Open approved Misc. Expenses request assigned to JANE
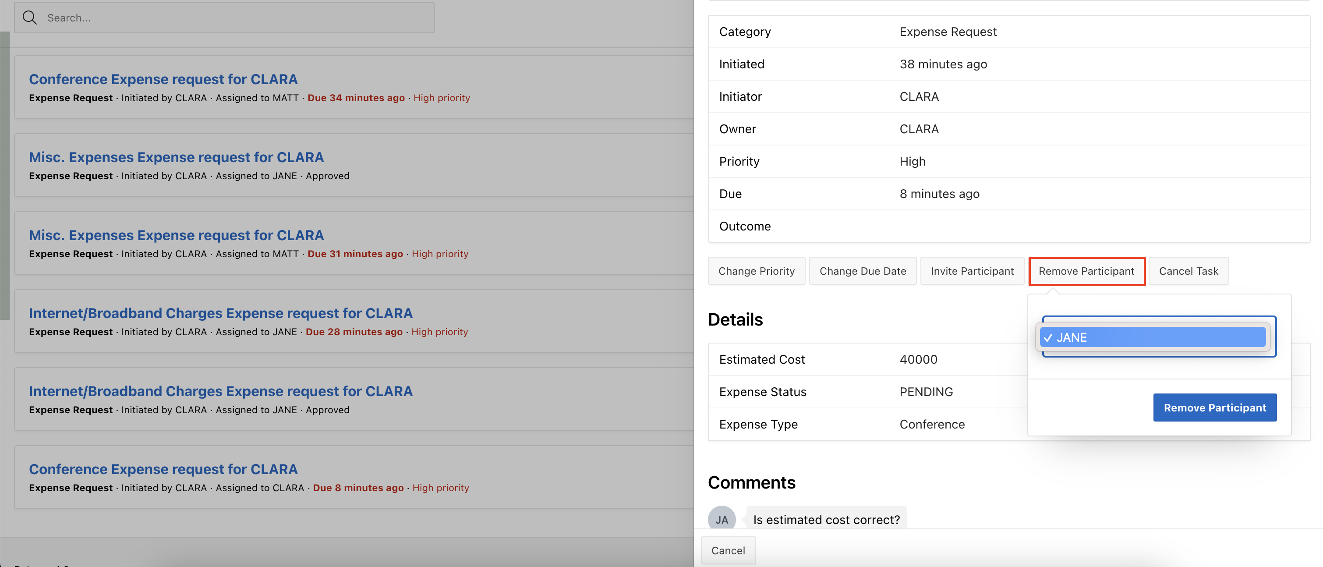 [x=176, y=157]
